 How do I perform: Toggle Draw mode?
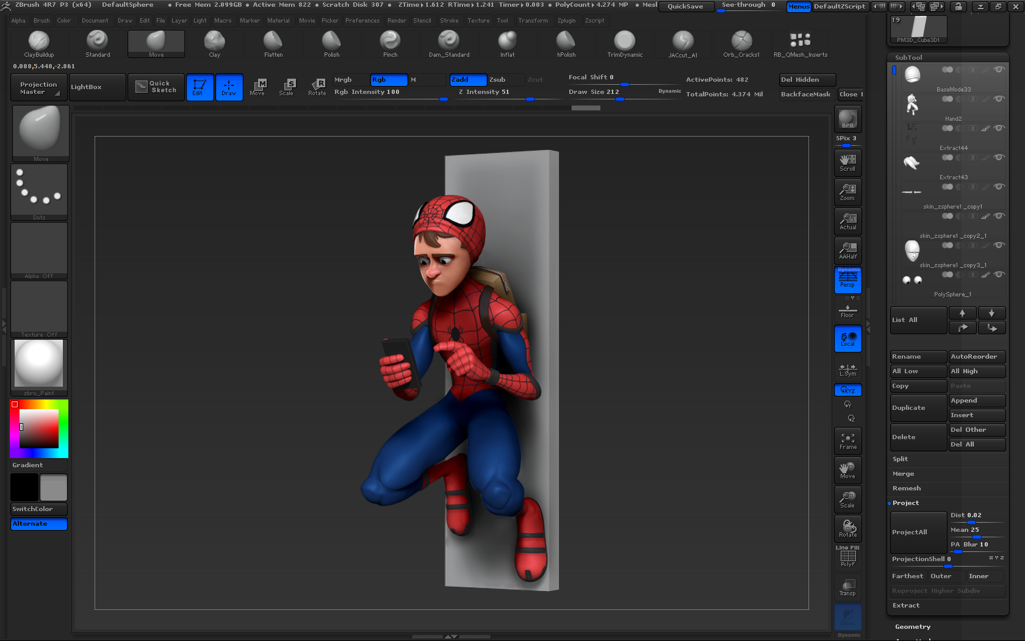(x=229, y=87)
